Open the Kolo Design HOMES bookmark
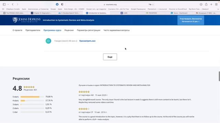Viewport: 220px width, 123px height. tap(74, 9)
